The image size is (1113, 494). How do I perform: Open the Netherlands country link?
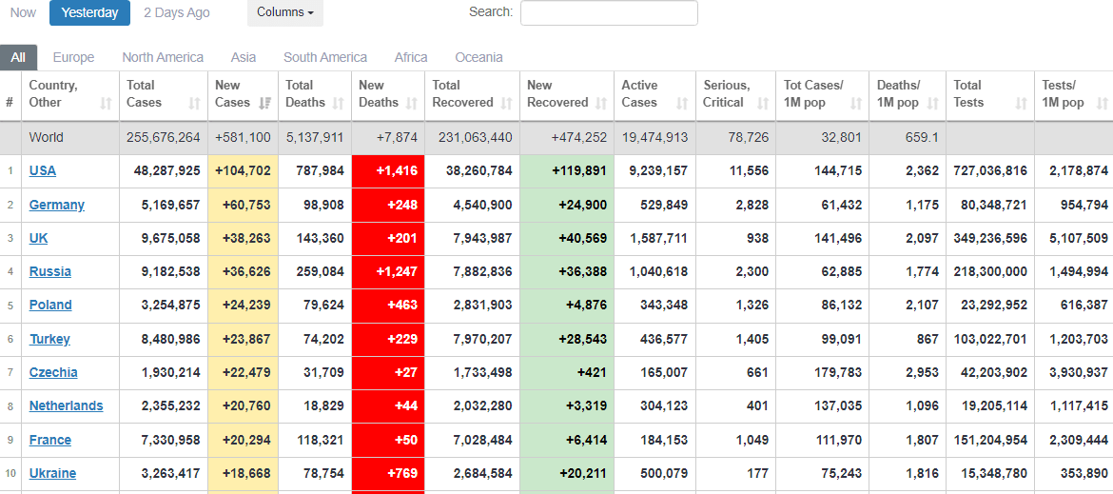point(66,405)
